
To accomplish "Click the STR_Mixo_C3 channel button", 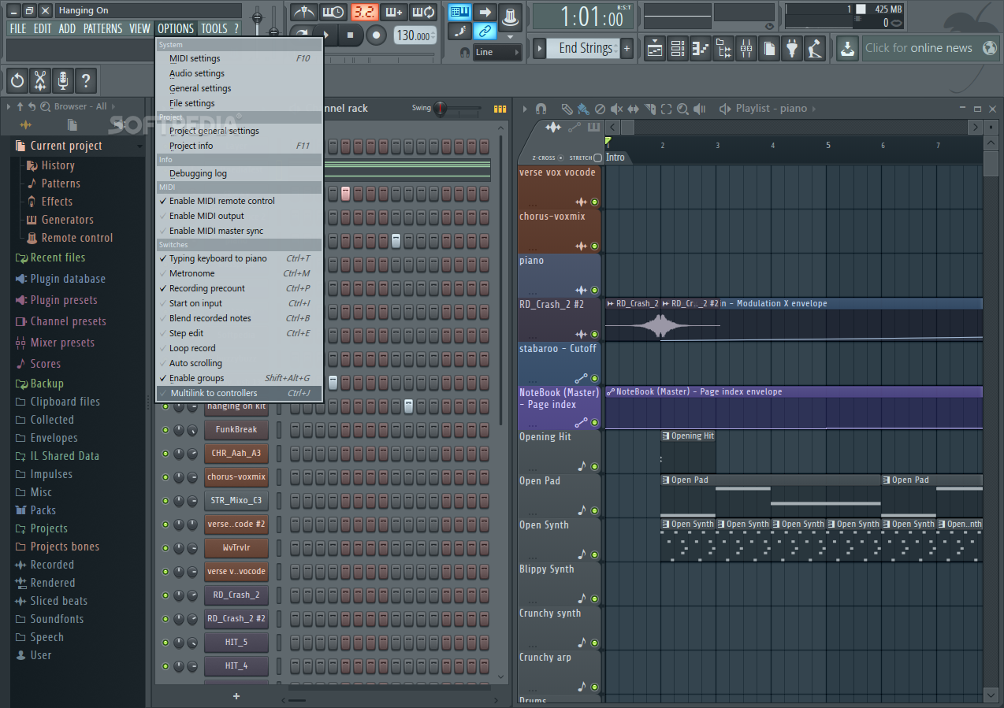I will pos(236,501).
